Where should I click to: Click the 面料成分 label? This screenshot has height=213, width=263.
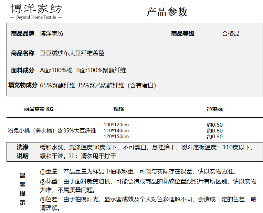point(23,70)
